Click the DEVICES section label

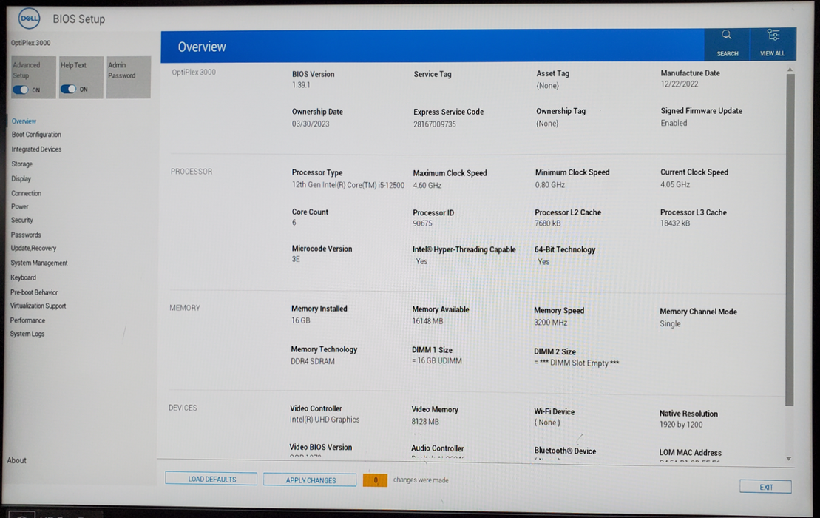click(x=183, y=408)
